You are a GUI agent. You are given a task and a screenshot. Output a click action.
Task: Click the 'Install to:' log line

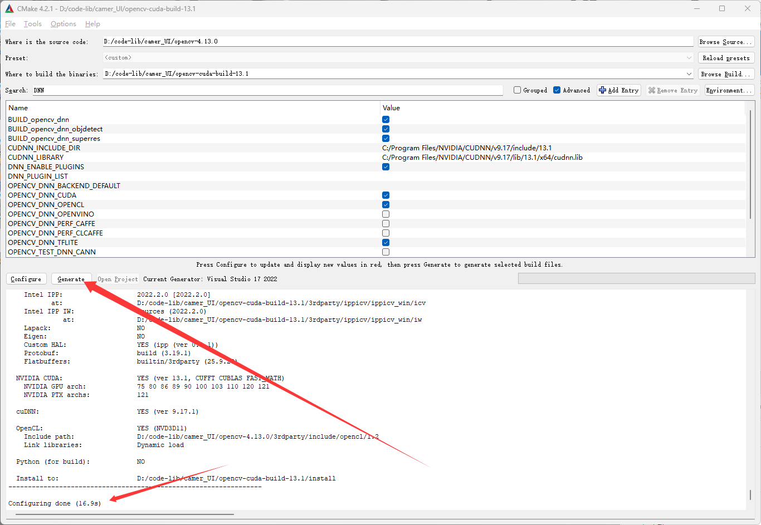click(37, 478)
